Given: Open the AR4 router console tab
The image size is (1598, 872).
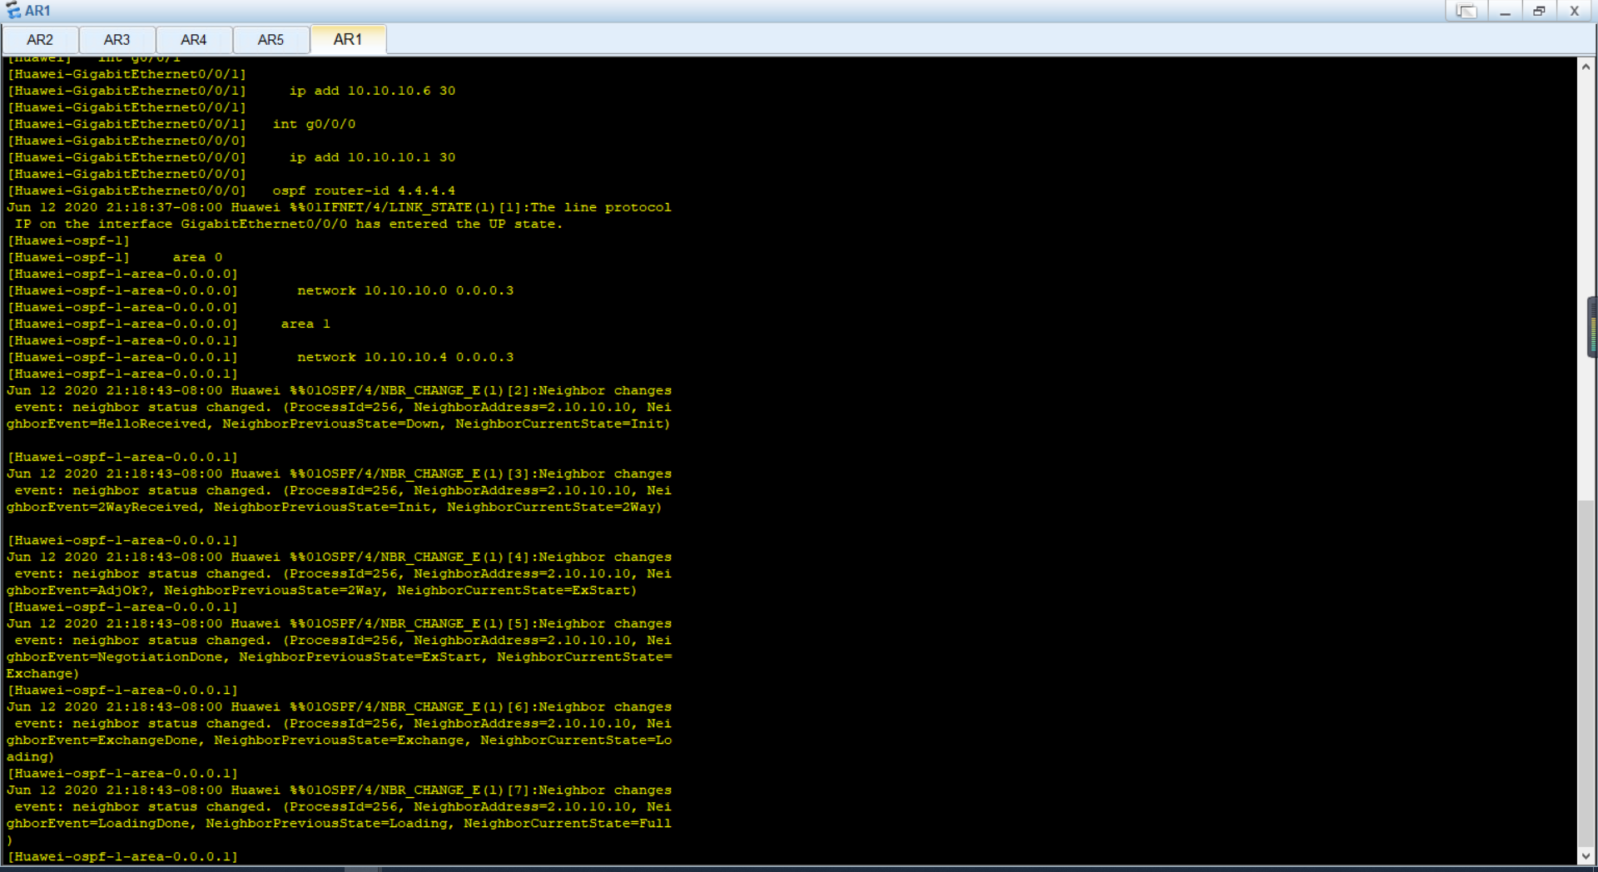Looking at the screenshot, I should coord(194,39).
